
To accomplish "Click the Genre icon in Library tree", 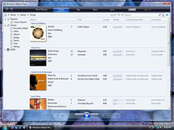I will coord(11,40).
